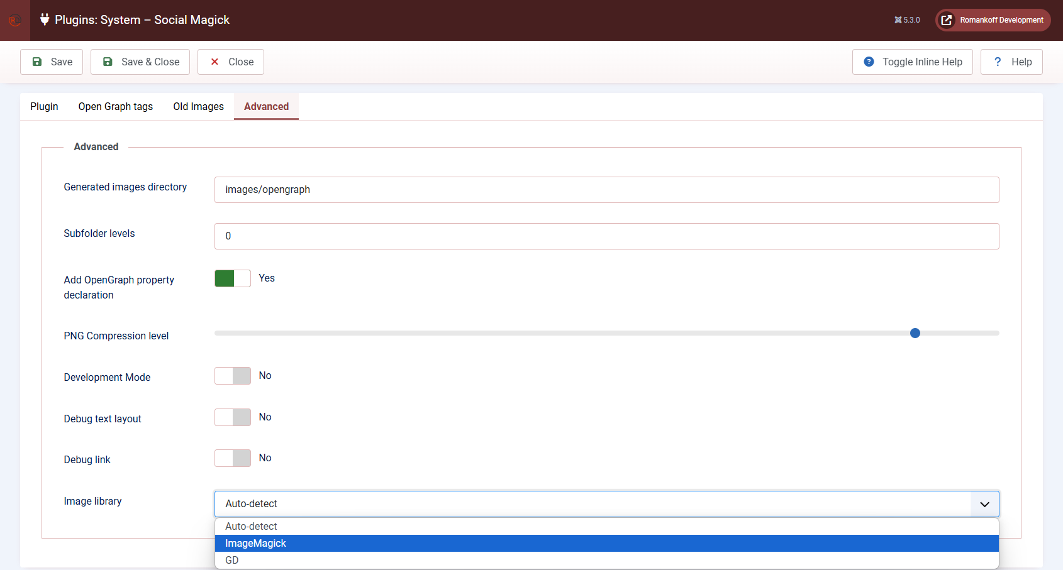The width and height of the screenshot is (1063, 570).
Task: Adjust the PNG Compression level slider handle
Action: [915, 333]
